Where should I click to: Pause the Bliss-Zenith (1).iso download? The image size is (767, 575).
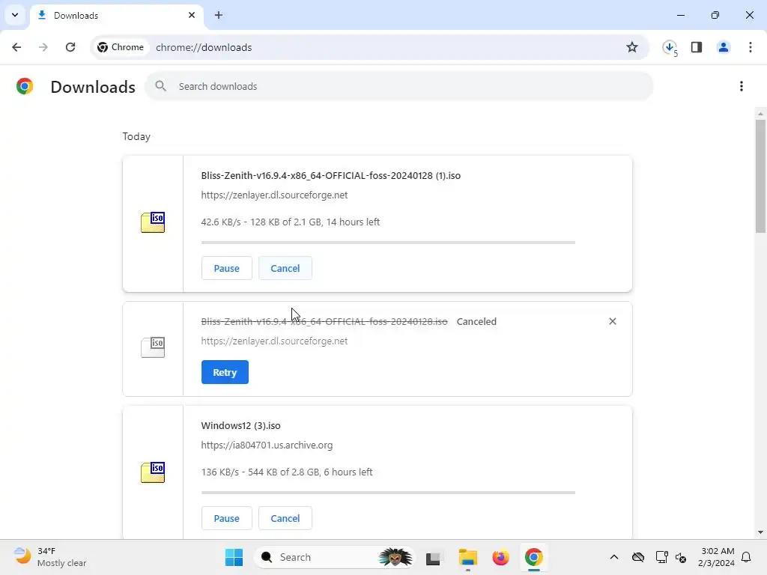click(226, 269)
